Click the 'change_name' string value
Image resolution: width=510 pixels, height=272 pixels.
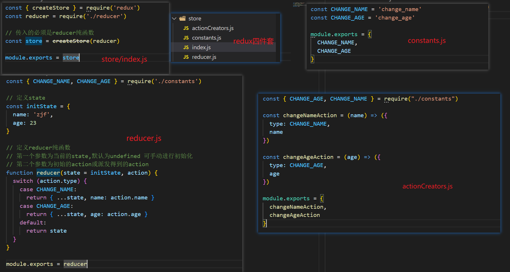tap(400, 9)
